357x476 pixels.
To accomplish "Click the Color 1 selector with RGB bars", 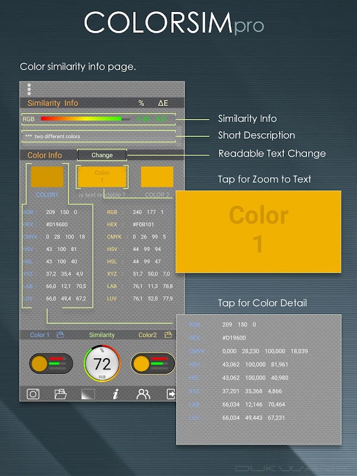I will coord(51,363).
